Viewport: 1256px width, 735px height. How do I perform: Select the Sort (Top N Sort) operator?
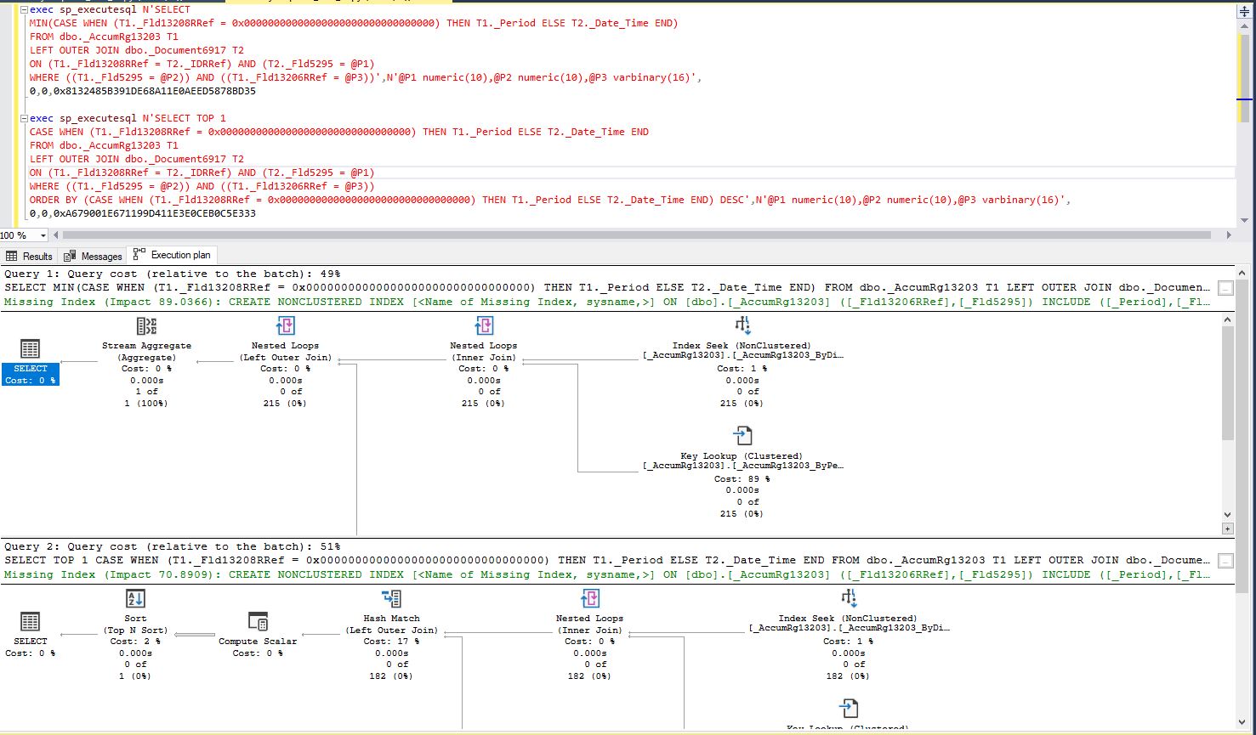click(135, 599)
